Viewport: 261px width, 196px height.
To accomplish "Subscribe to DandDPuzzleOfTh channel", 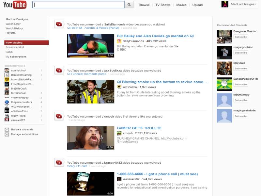I will (x=241, y=84).
